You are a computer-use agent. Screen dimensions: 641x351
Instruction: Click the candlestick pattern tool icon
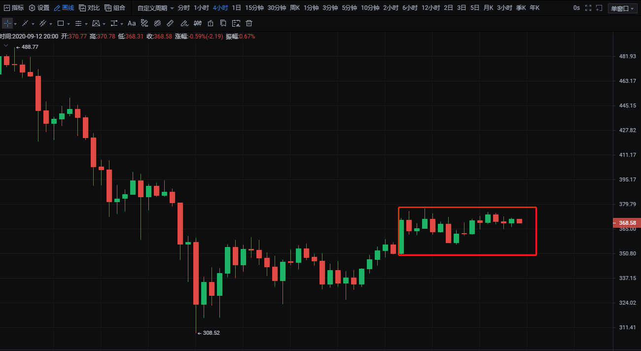tap(197, 24)
